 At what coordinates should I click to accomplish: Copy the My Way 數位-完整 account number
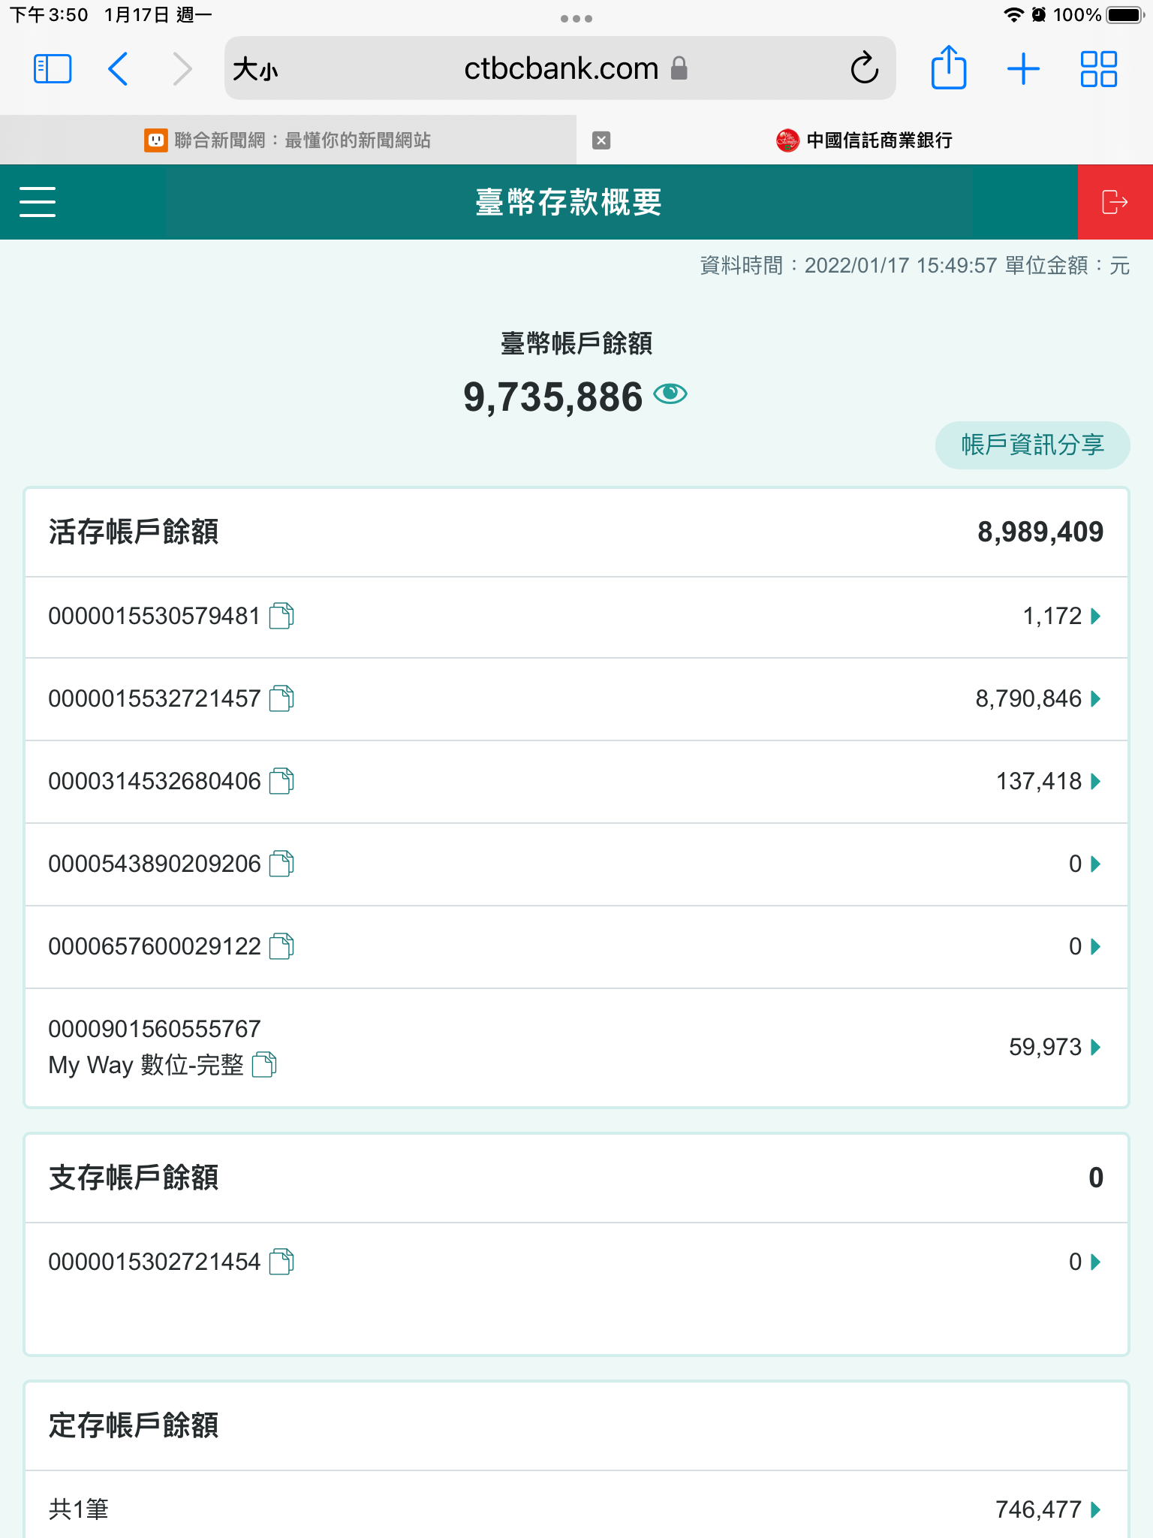click(x=264, y=1064)
